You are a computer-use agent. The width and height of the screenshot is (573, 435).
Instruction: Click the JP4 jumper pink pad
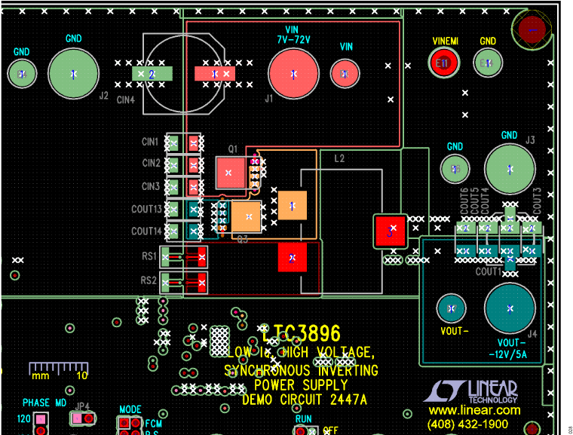pyautogui.click(x=77, y=418)
